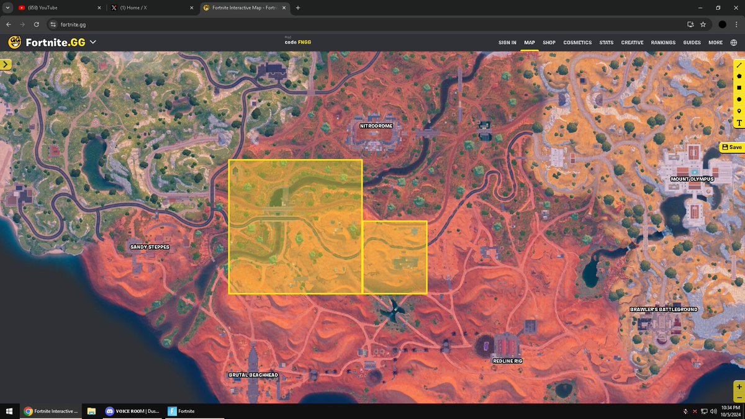Open the SIGN IN page

pos(507,43)
